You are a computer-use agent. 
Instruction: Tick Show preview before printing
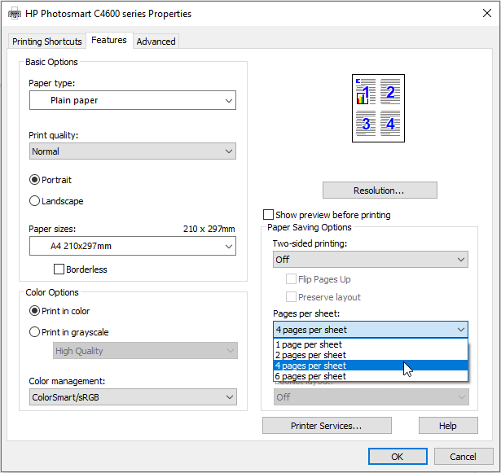pos(268,215)
